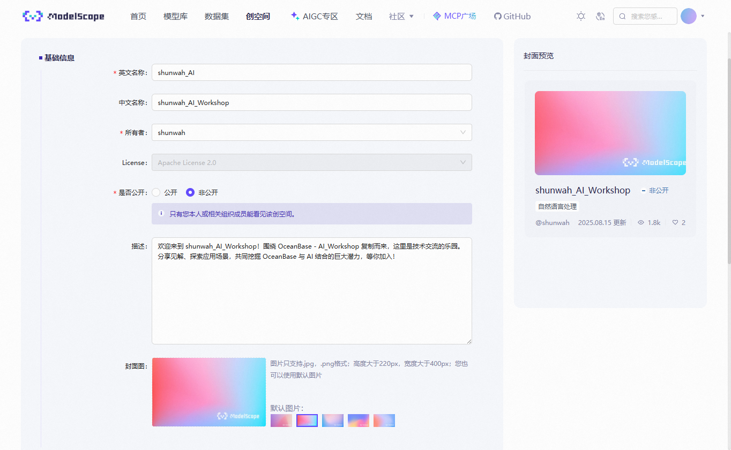Screen dimensions: 731x450
Task: Open 数据集 in the navigation
Action: [x=217, y=16]
